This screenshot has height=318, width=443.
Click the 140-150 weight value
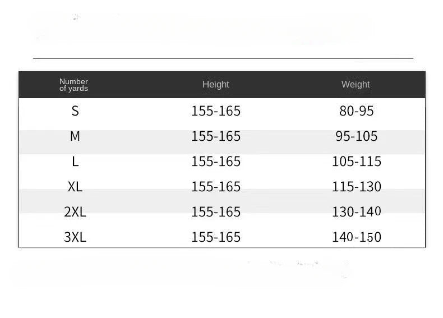[356, 237]
